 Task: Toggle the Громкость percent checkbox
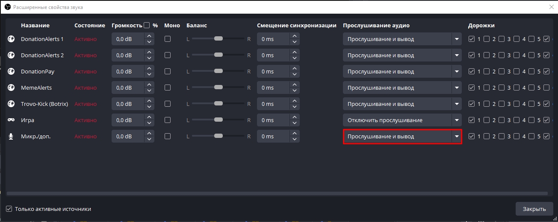pos(147,25)
